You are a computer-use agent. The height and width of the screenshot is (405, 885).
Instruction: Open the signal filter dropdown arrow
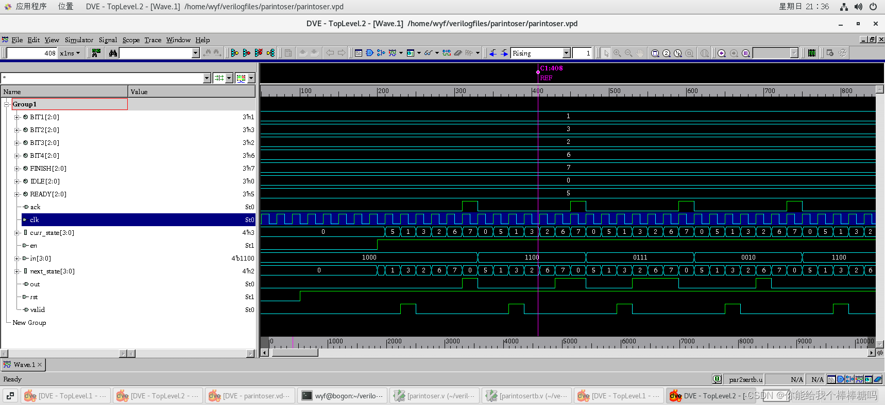click(207, 78)
